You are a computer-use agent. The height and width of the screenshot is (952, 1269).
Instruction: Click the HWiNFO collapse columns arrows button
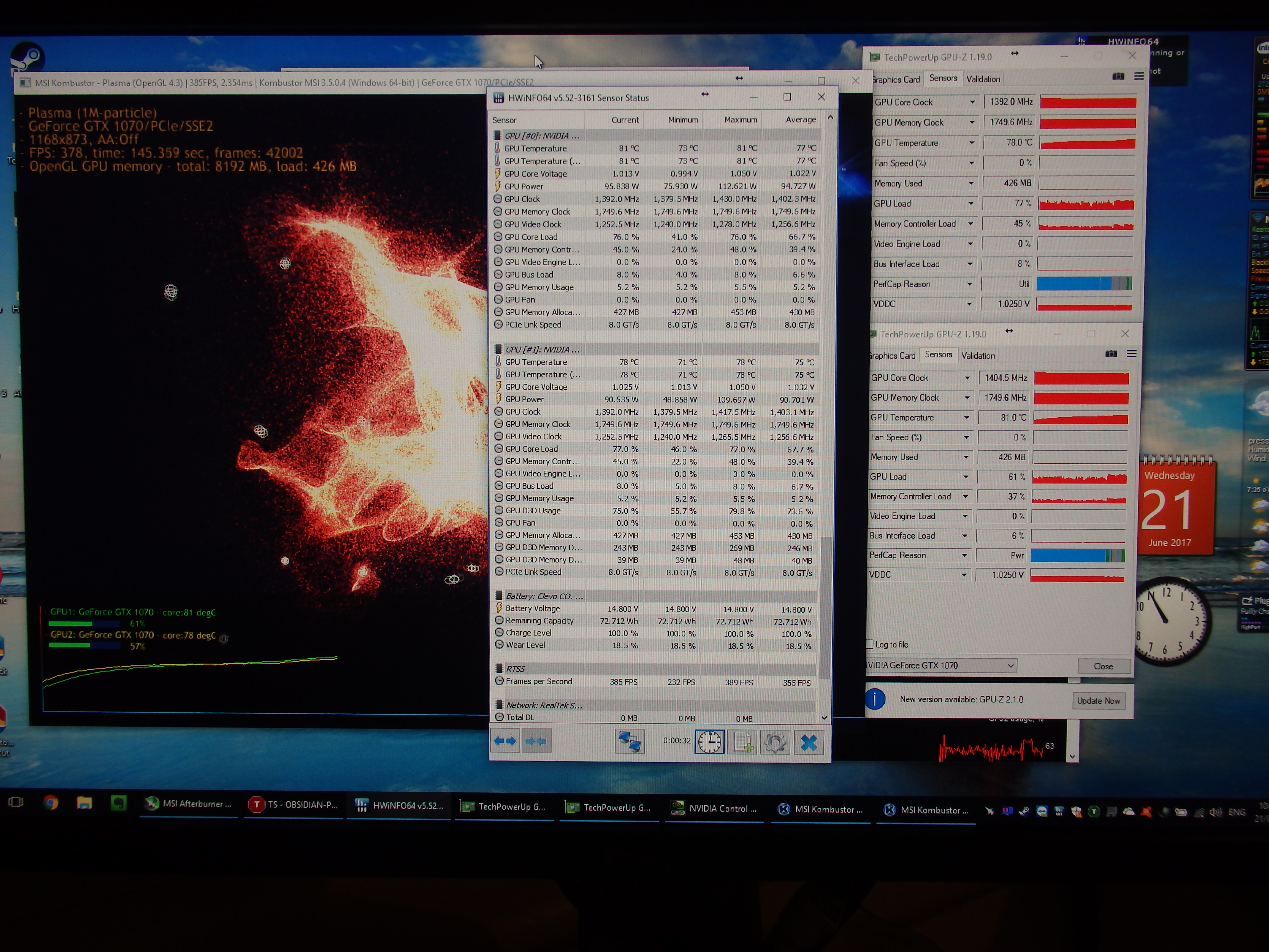pyautogui.click(x=536, y=741)
